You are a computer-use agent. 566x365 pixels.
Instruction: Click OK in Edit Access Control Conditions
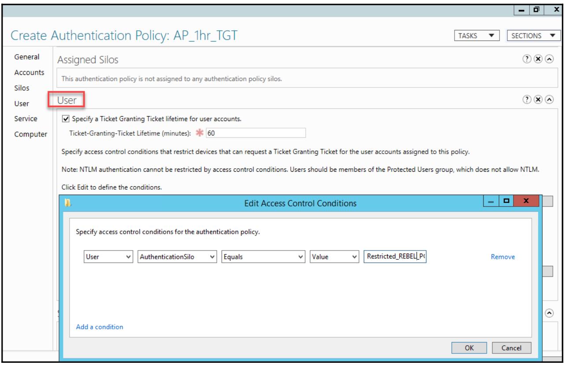point(470,348)
